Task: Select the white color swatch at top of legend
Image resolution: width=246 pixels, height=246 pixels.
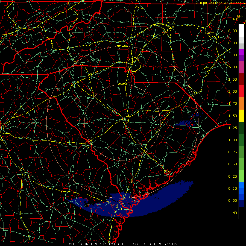Action: click(x=241, y=30)
